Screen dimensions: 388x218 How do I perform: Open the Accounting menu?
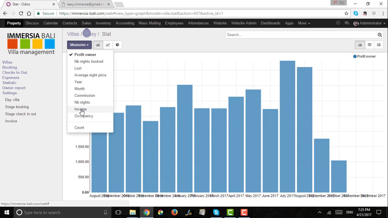coord(125,23)
